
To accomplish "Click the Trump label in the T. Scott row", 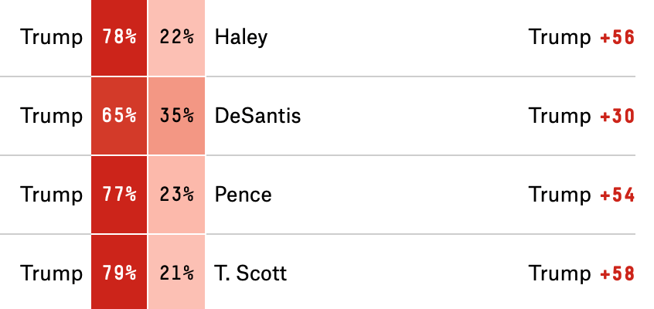I will (x=51, y=274).
